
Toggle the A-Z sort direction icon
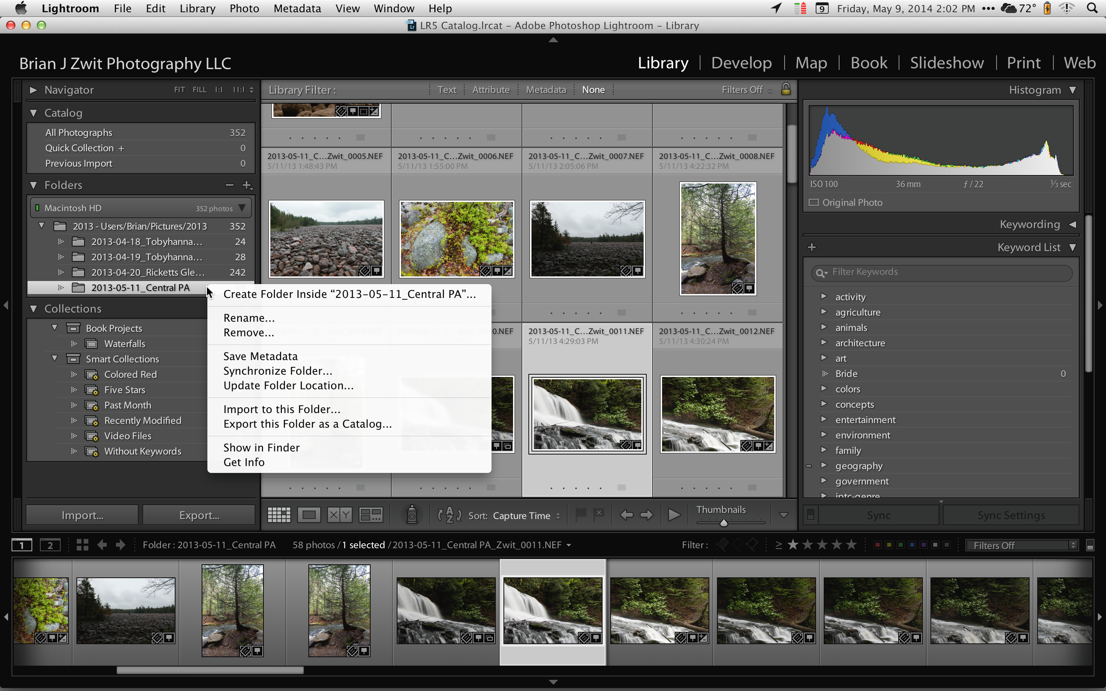coord(449,515)
